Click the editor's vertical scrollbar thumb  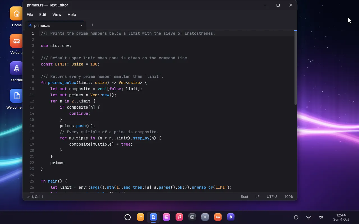[295, 68]
